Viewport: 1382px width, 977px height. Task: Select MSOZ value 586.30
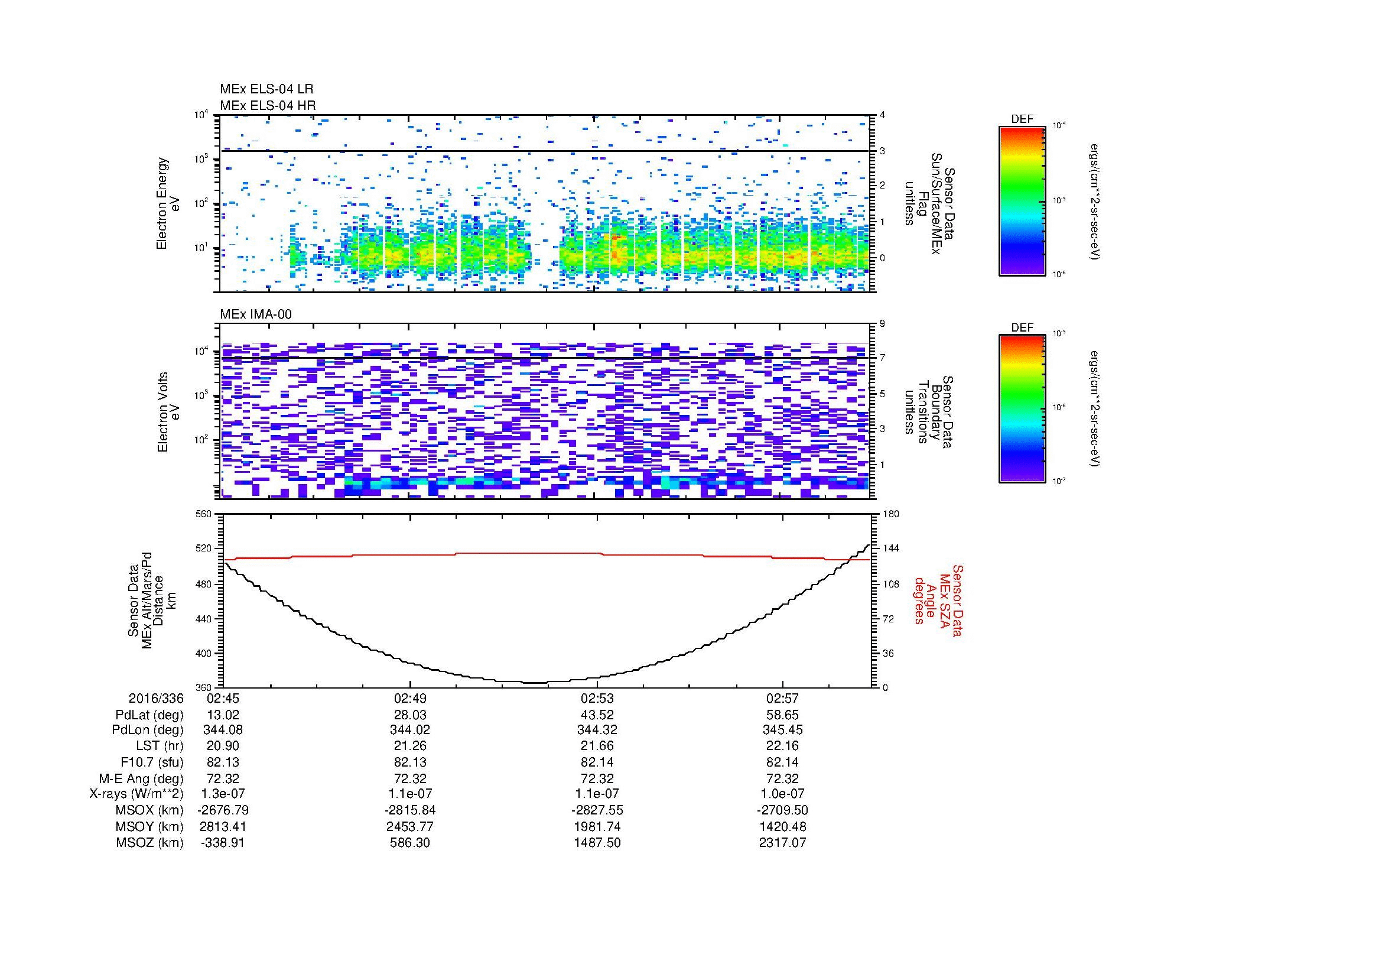(x=410, y=843)
